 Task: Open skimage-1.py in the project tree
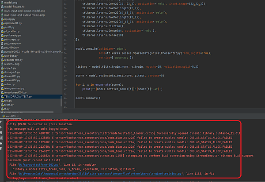[x=12, y=72]
